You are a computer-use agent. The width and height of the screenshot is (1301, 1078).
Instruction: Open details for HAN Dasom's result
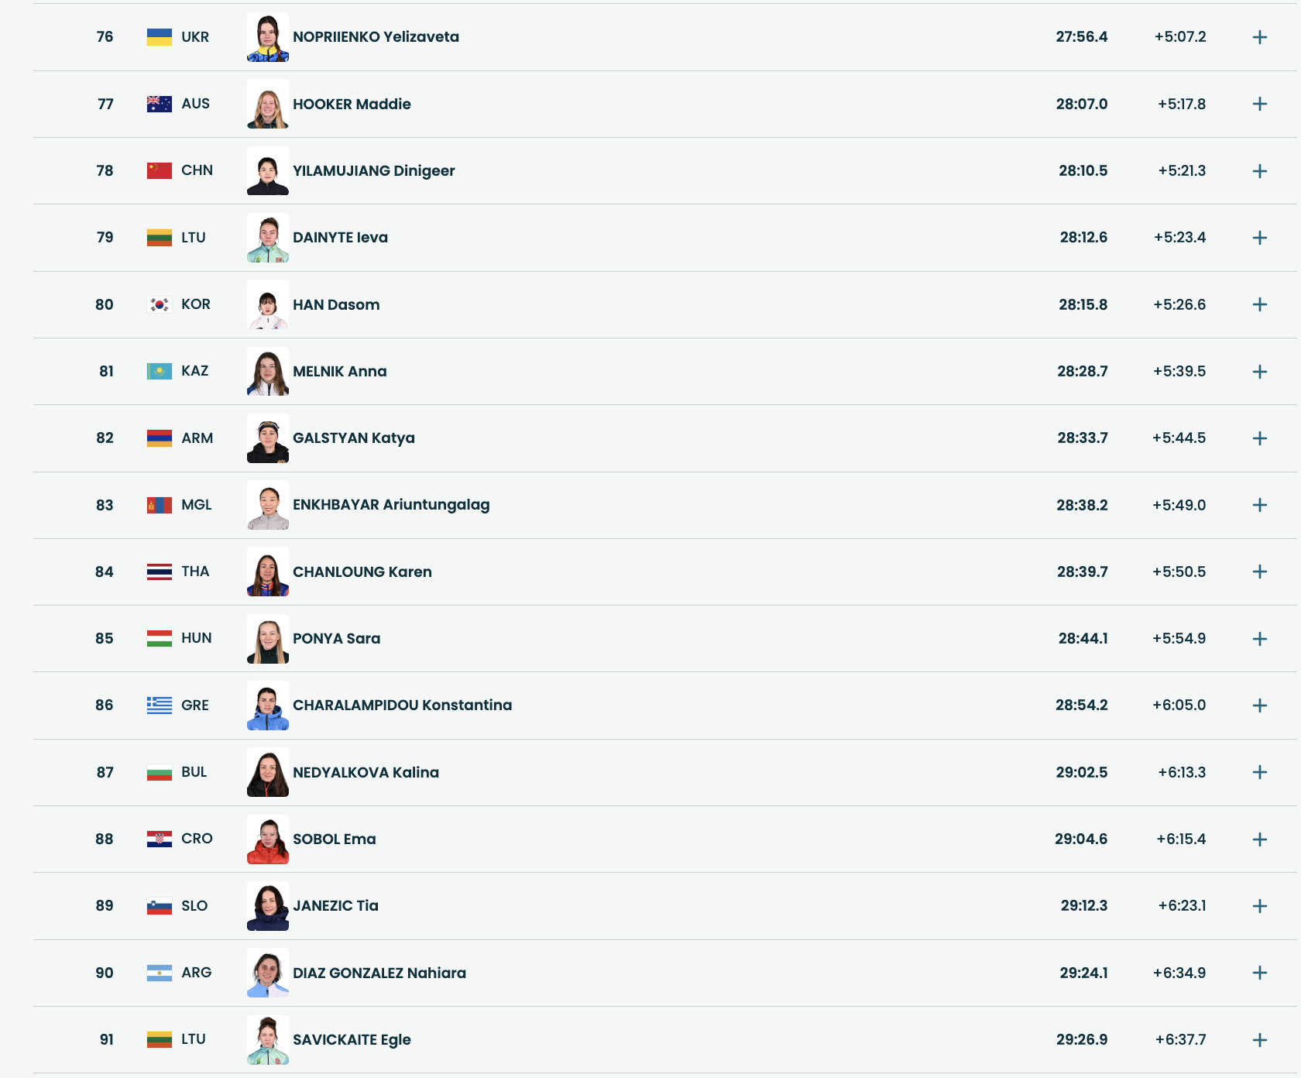pyautogui.click(x=1259, y=304)
